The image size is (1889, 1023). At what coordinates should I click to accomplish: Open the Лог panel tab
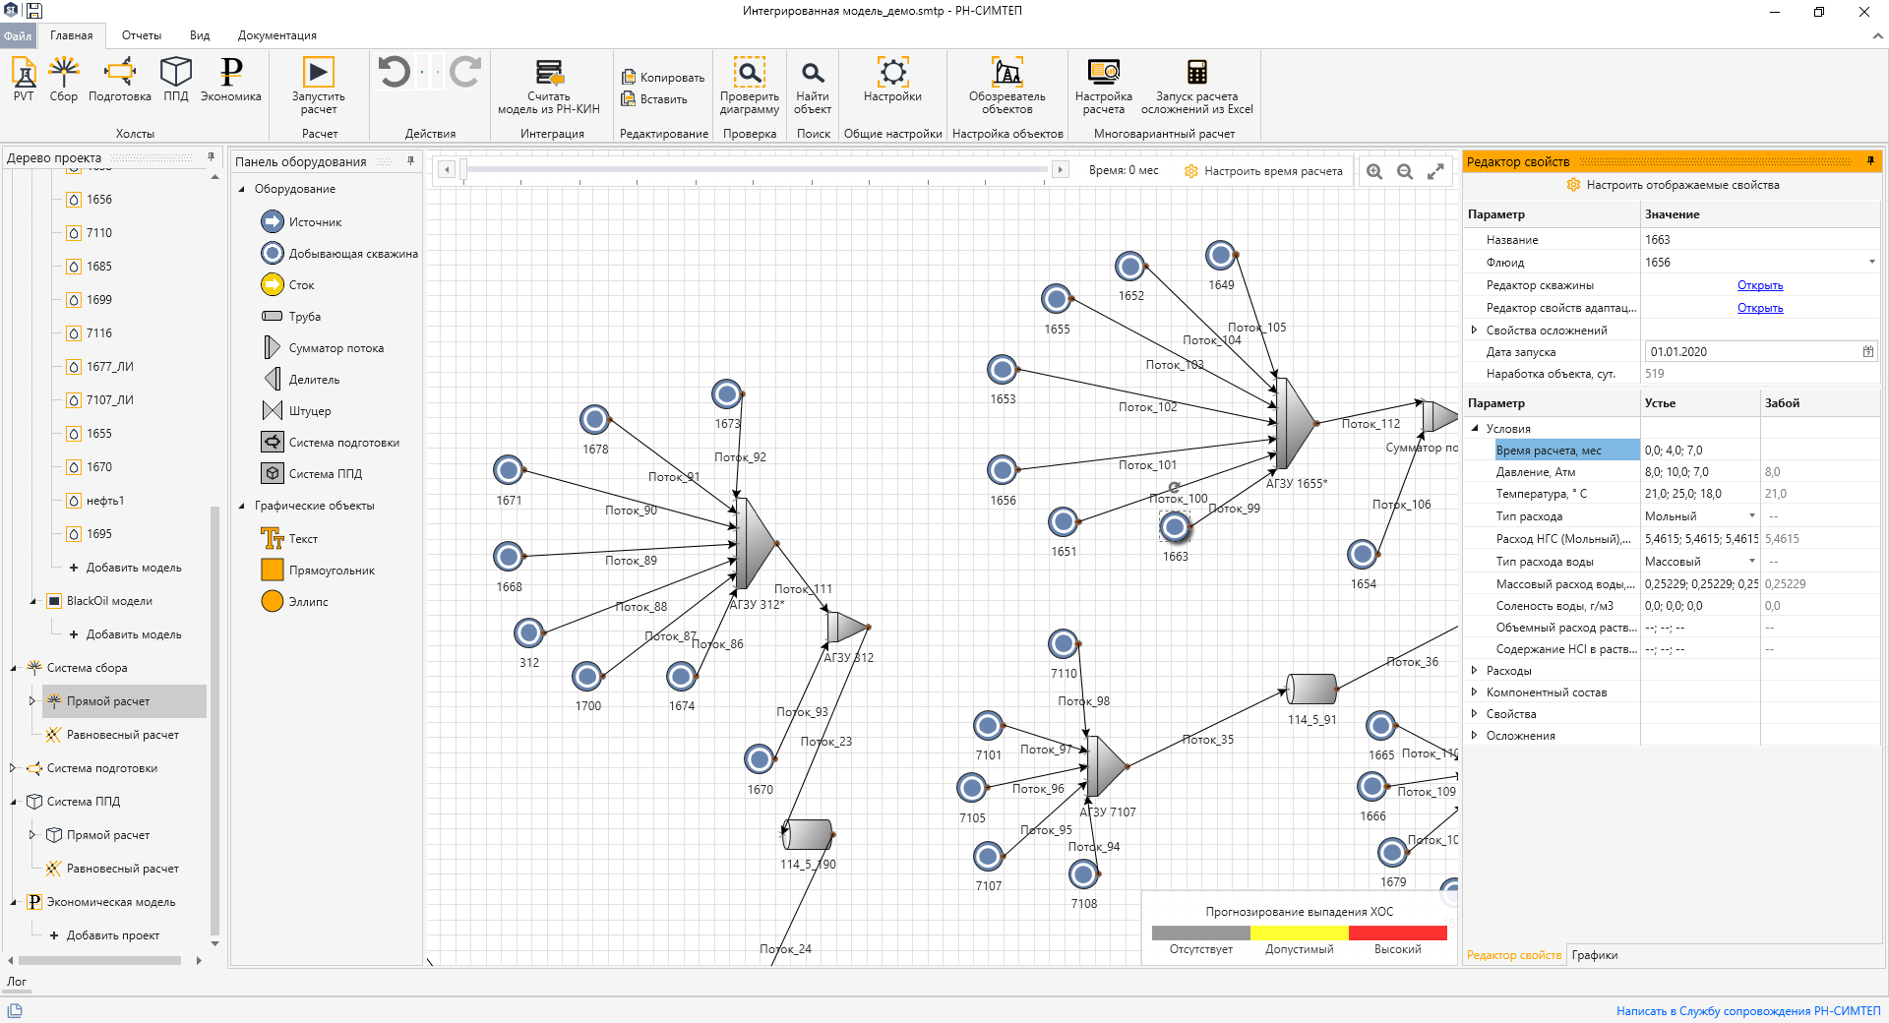tap(16, 982)
